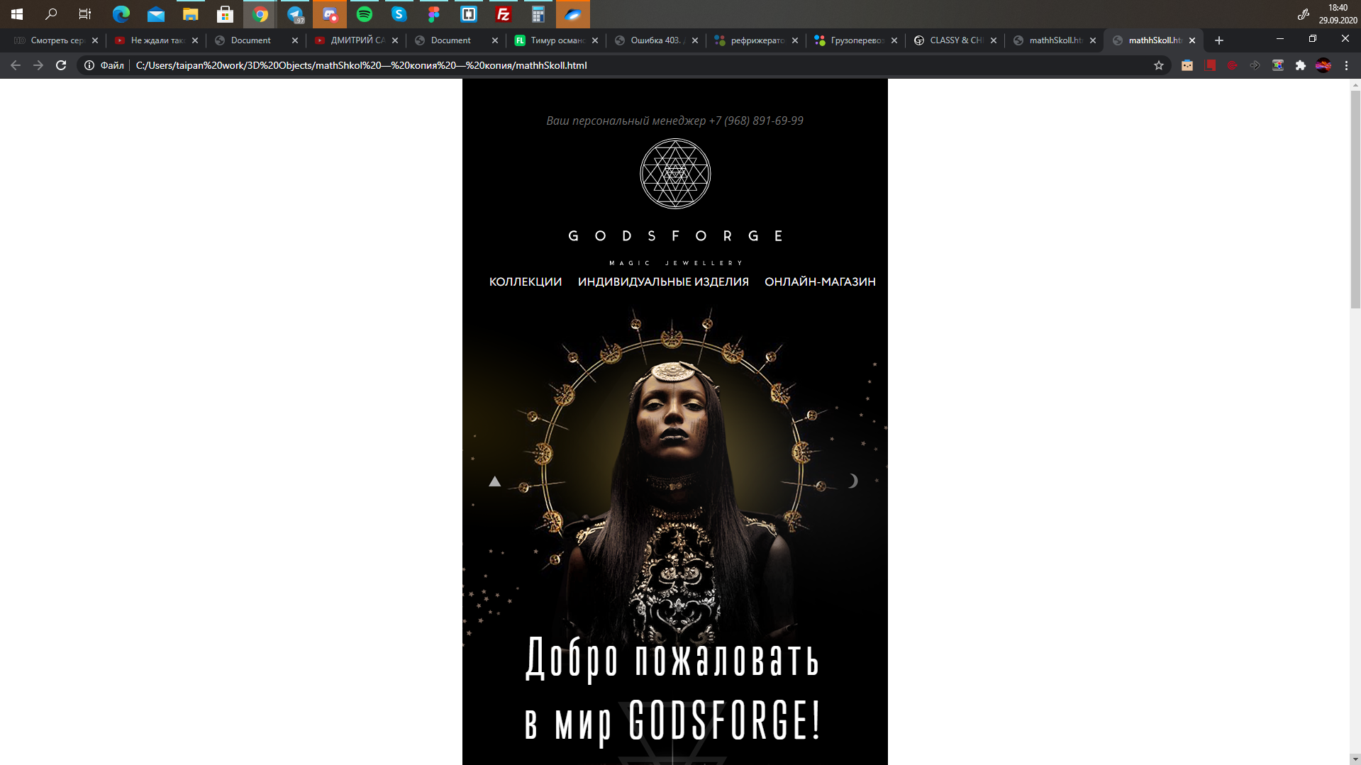Go forward in browser history

point(38,65)
